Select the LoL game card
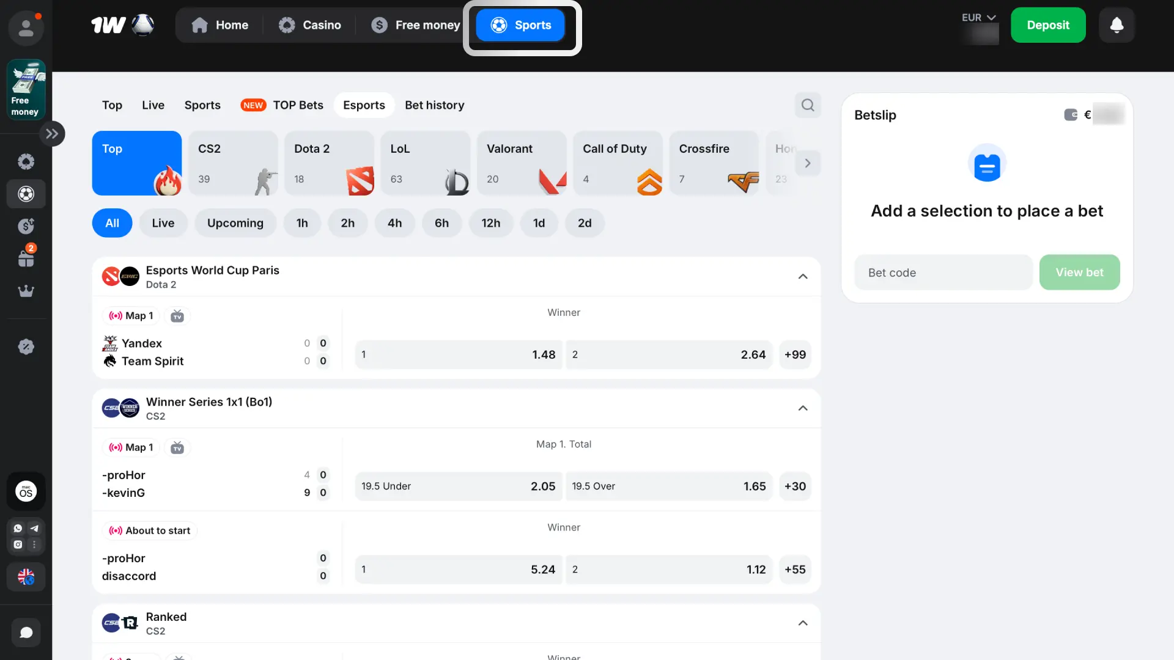This screenshot has height=660, width=1174. 426,163
